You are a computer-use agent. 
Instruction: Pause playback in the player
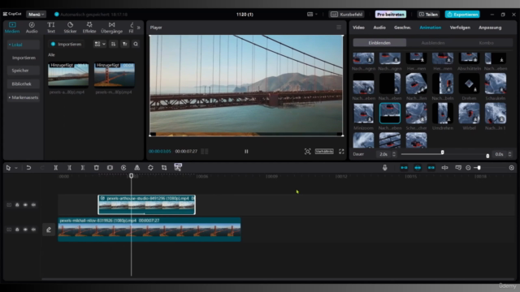tap(246, 152)
